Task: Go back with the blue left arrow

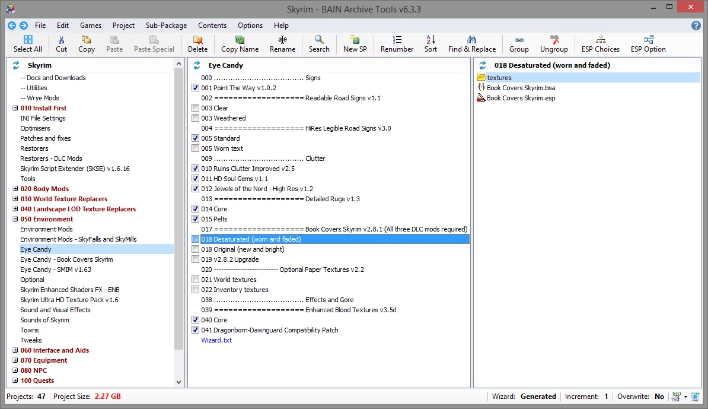Action: pos(12,26)
